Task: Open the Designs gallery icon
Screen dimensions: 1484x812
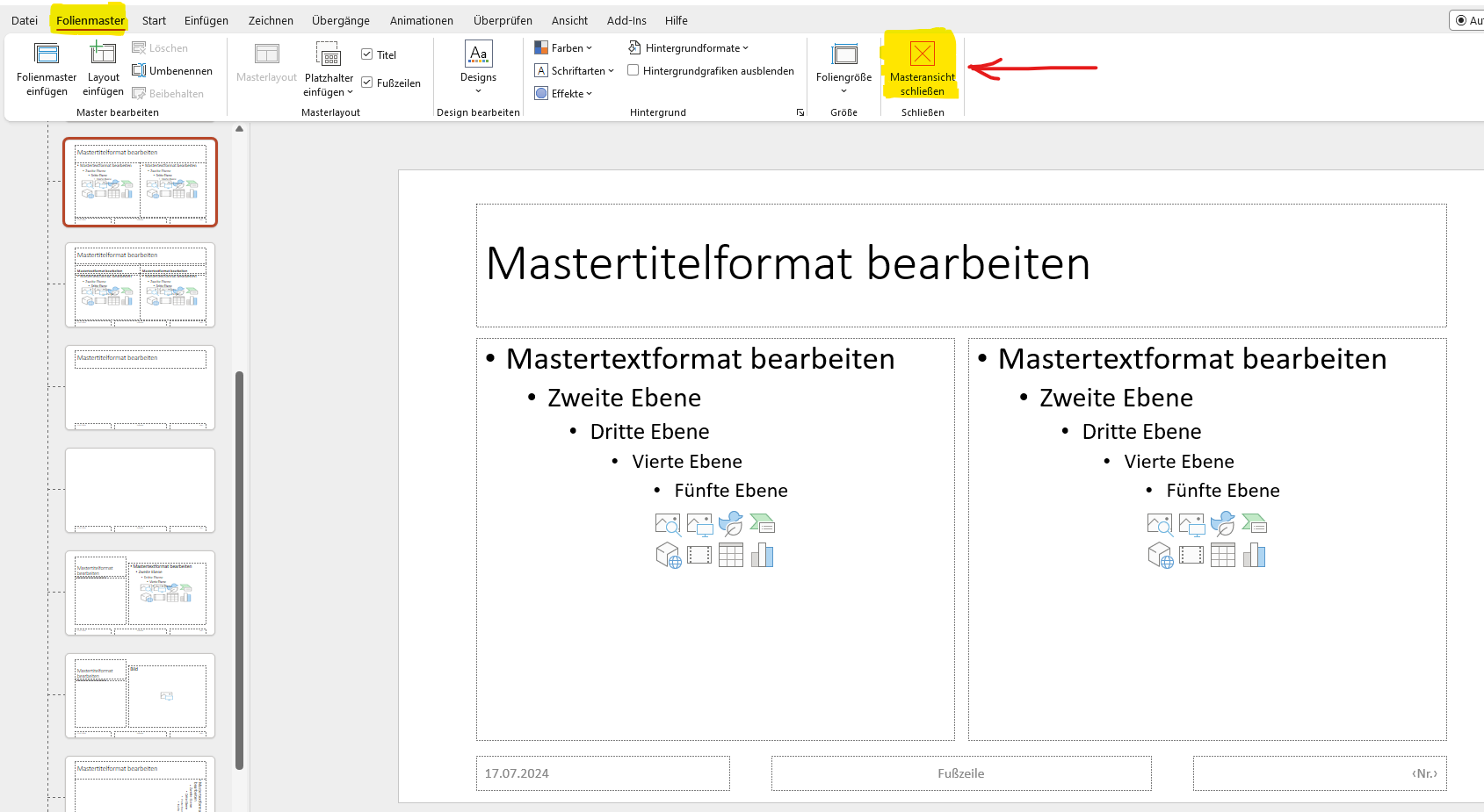Action: 478,54
